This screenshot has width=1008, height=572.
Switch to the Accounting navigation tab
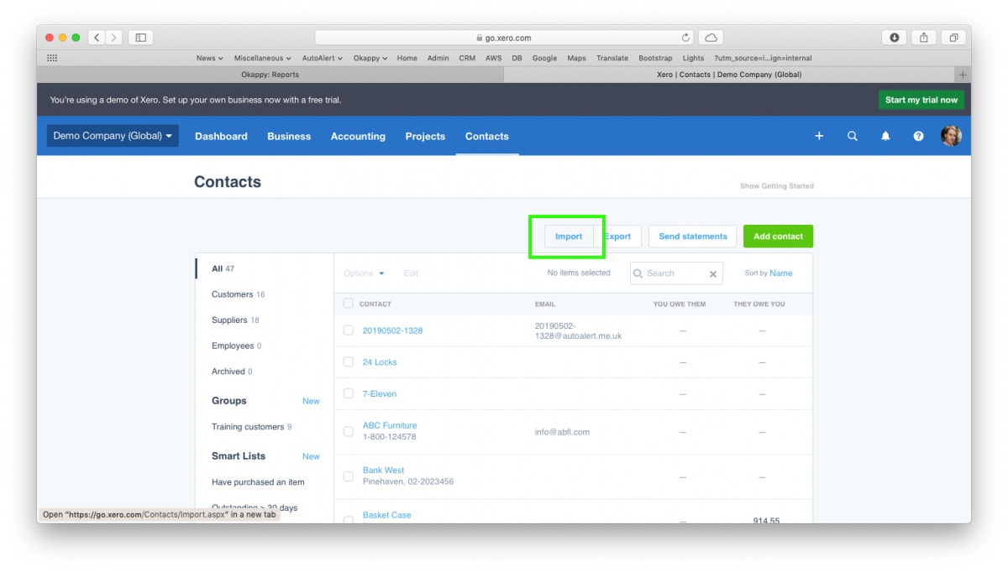coord(358,136)
